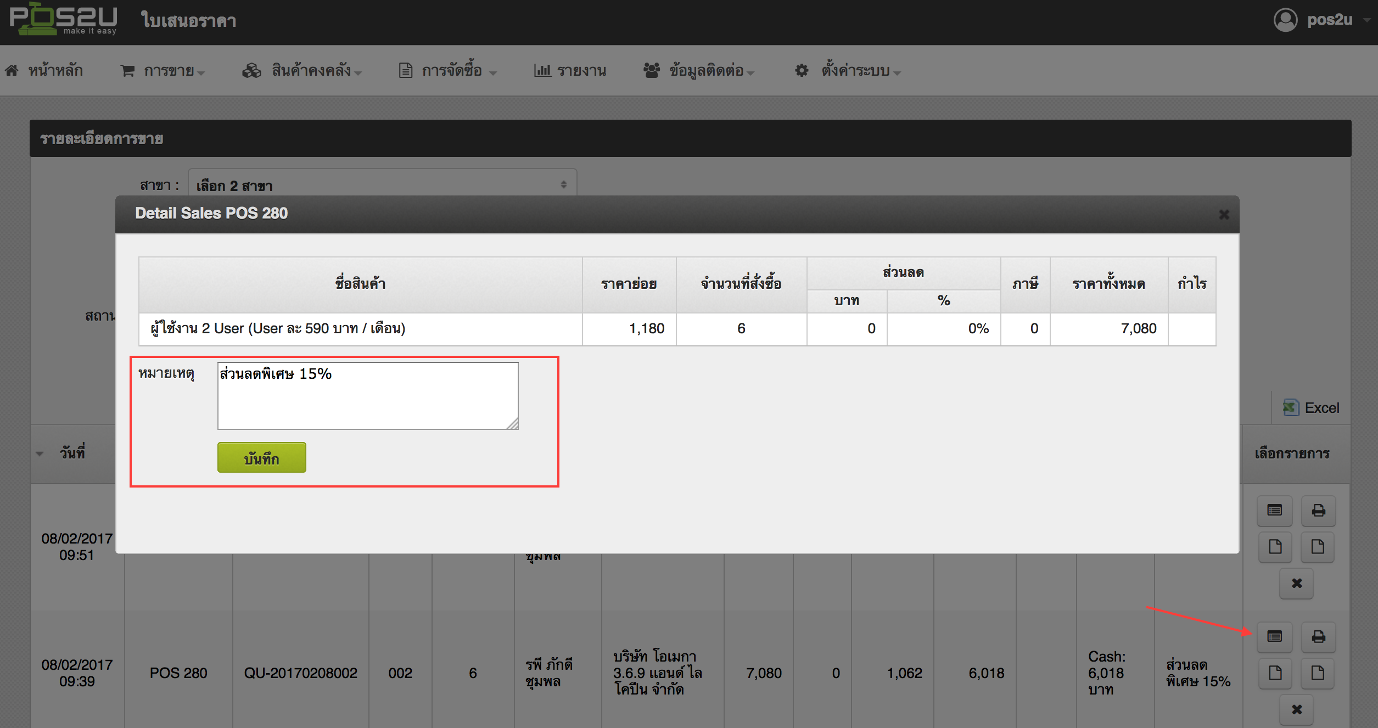This screenshot has width=1378, height=728.
Task: Click the 7,080 total price cell in dialog
Action: point(1109,329)
